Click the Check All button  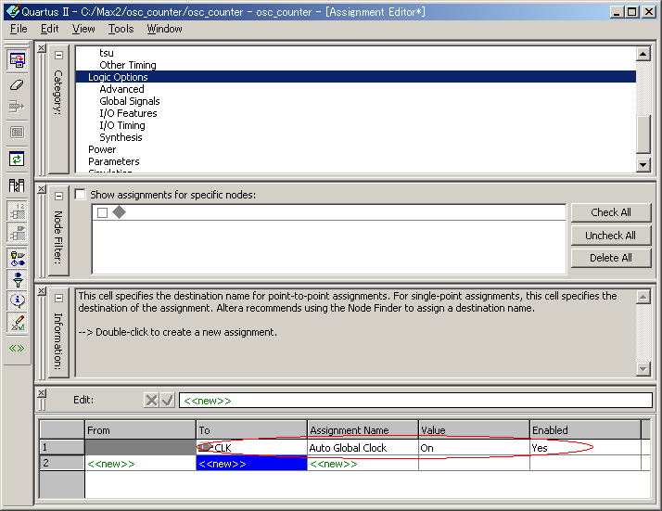click(611, 212)
